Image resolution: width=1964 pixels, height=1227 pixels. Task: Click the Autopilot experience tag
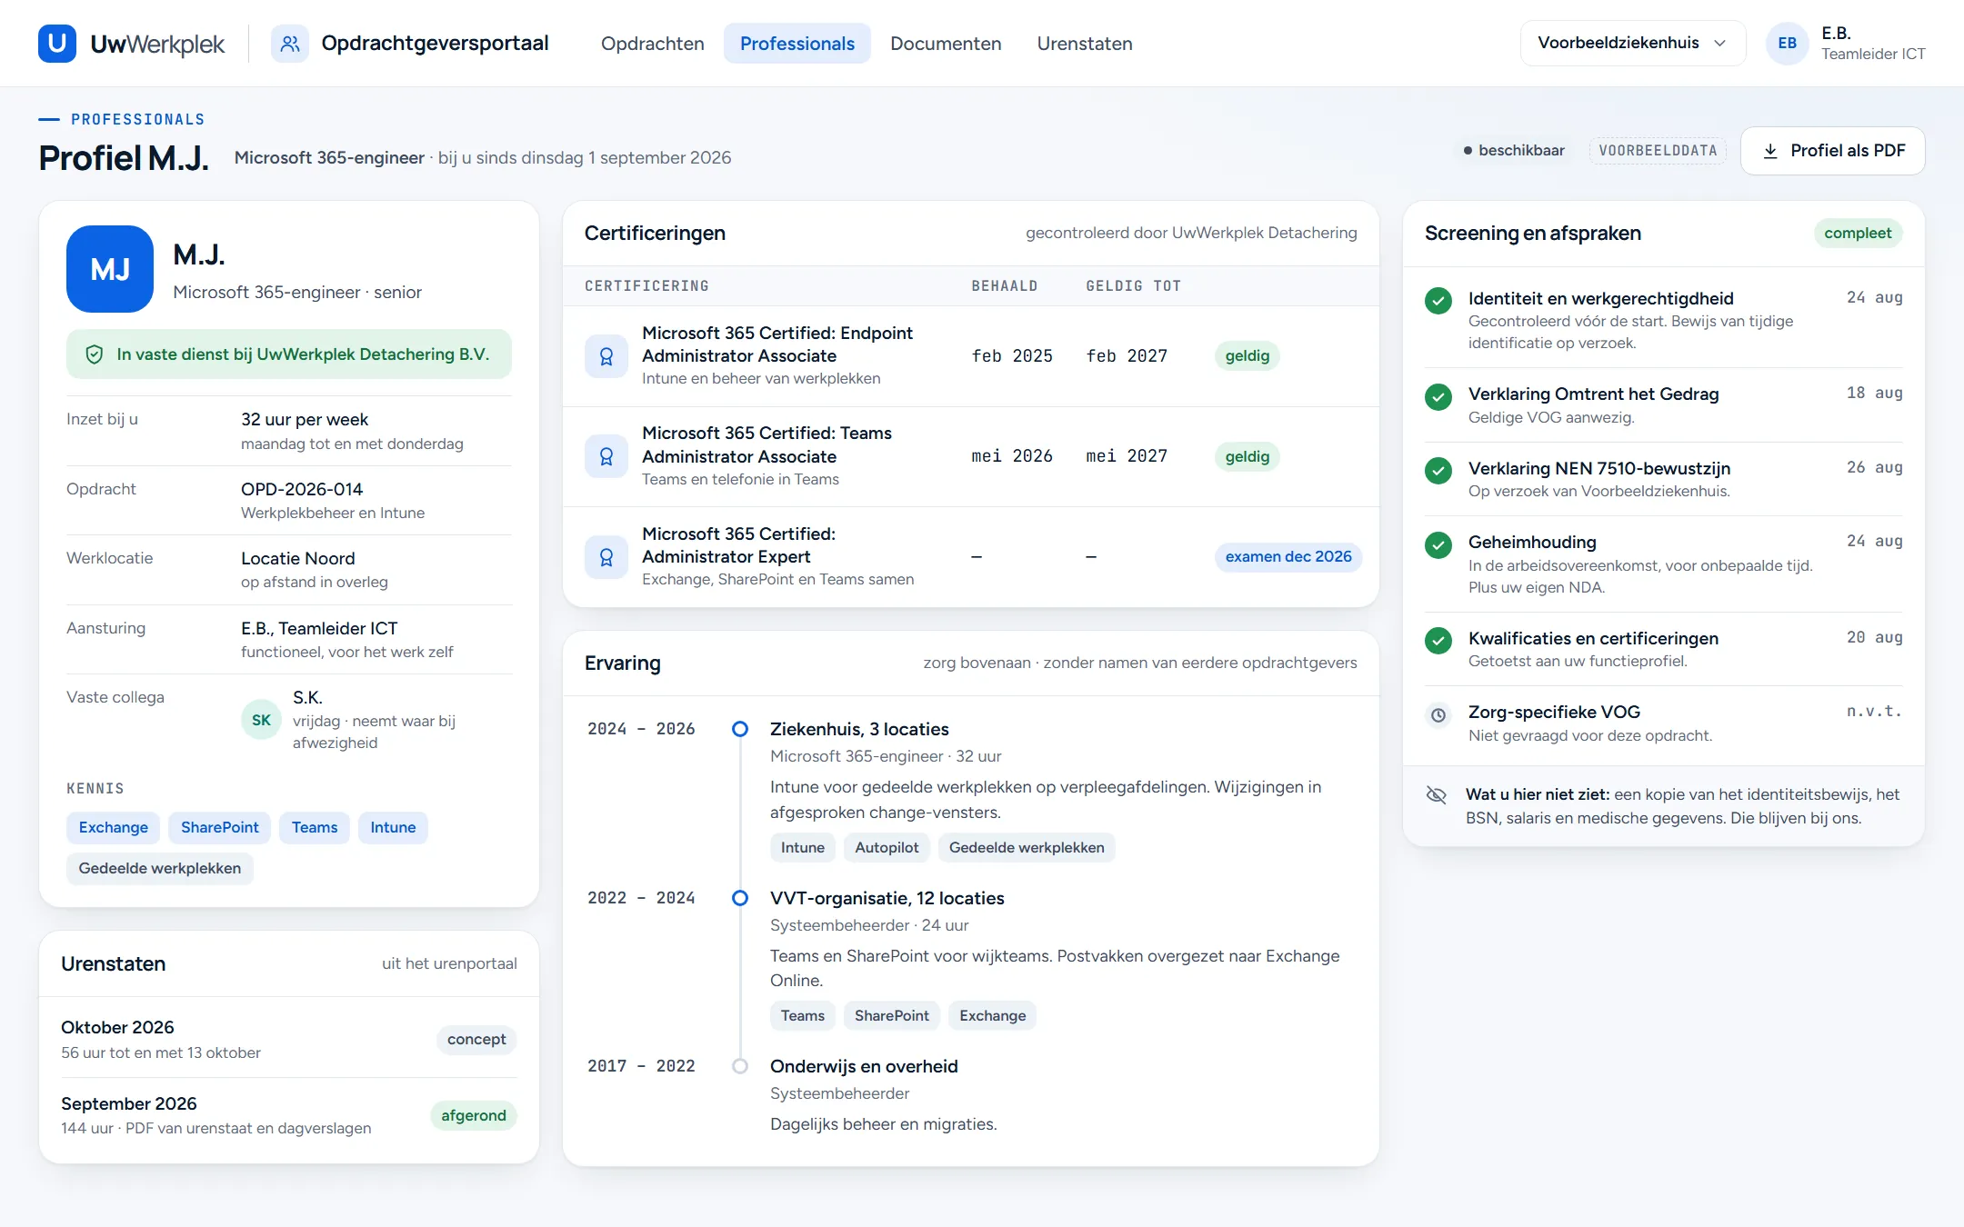887,848
